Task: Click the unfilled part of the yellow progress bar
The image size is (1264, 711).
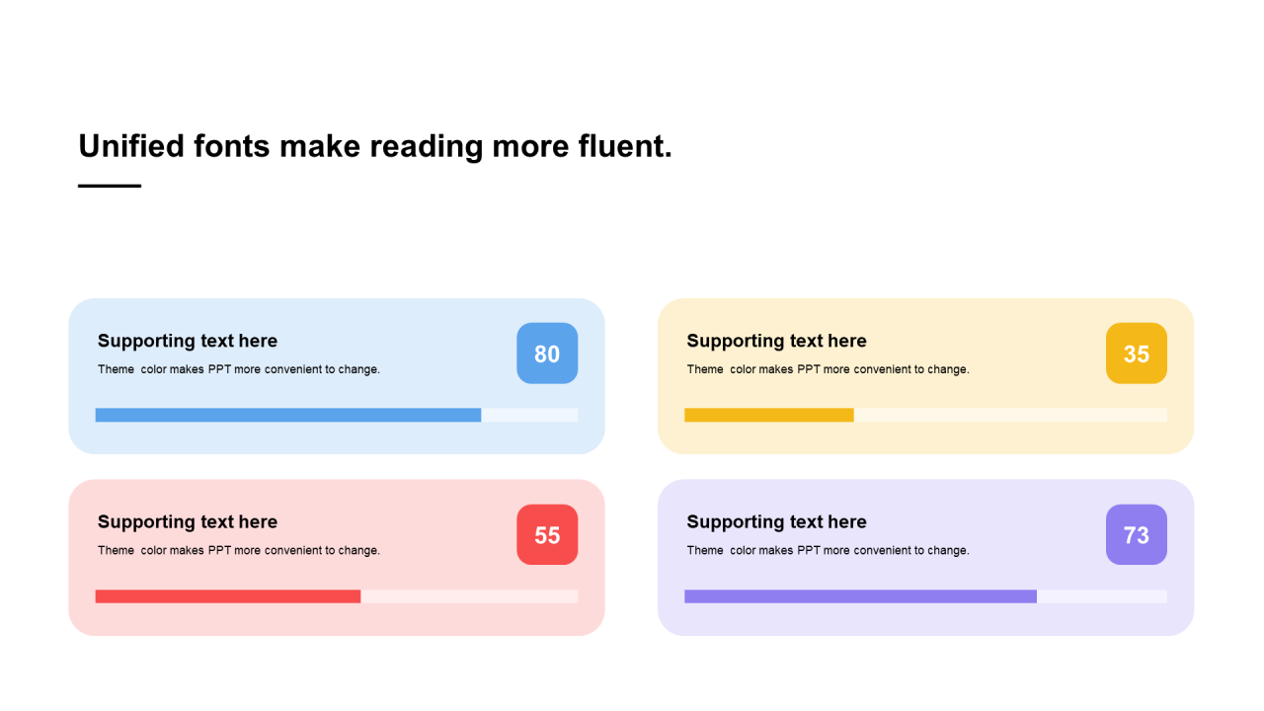Action: tap(1009, 416)
